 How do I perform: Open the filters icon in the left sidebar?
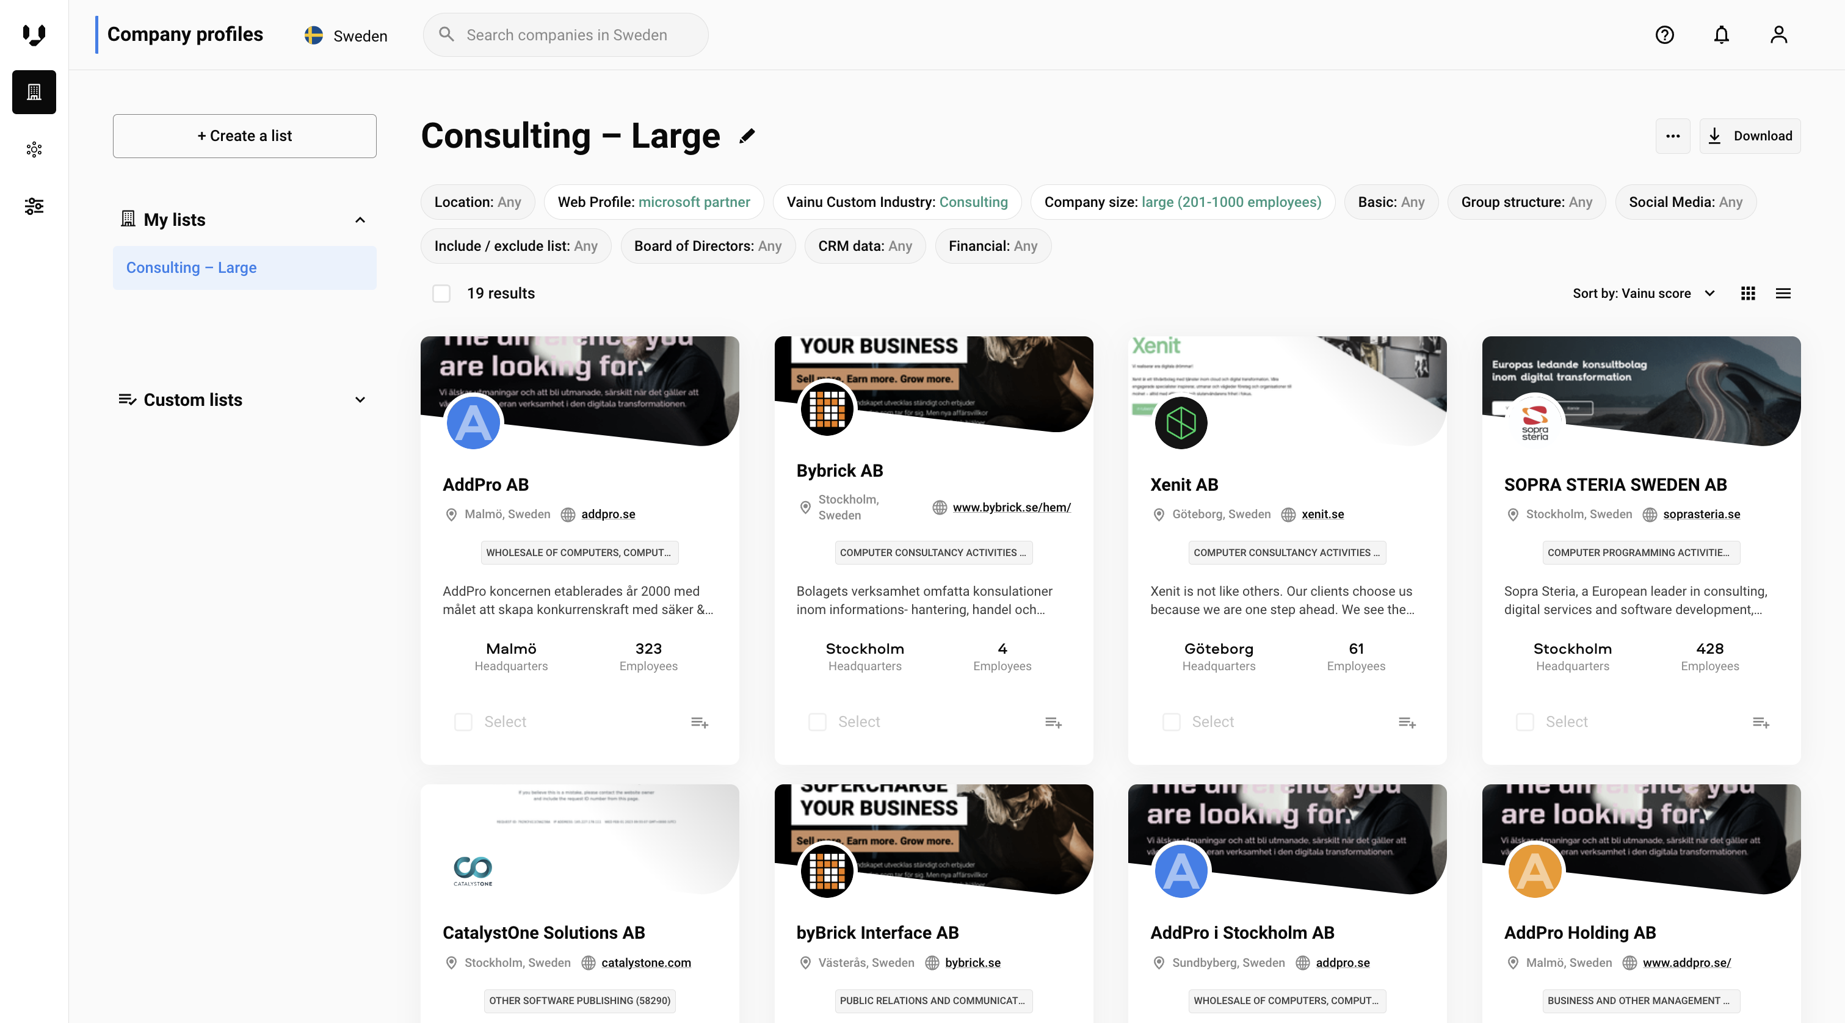tap(34, 206)
